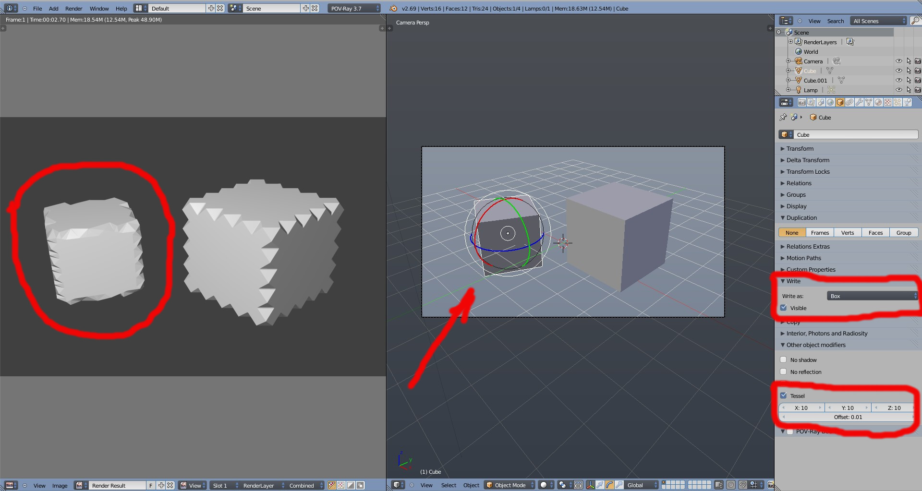Screen dimensions: 922x491
Task: Select Verts duplication option
Action: click(848, 233)
